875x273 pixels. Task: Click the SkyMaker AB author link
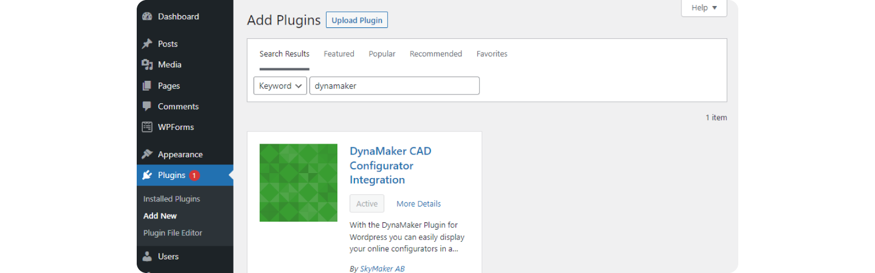382,269
